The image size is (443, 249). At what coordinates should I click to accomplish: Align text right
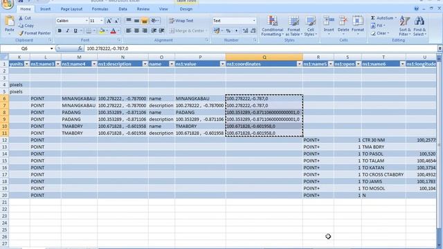pyautogui.click(x=145, y=30)
